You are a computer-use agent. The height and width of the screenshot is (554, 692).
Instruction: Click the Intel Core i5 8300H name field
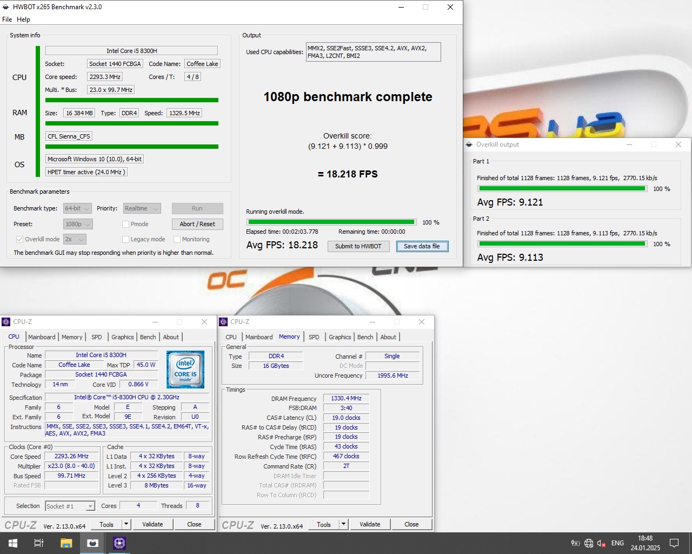[x=131, y=51]
